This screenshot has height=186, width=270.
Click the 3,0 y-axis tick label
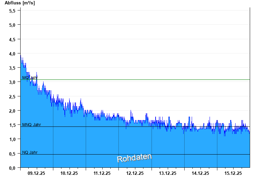click(x=12, y=82)
